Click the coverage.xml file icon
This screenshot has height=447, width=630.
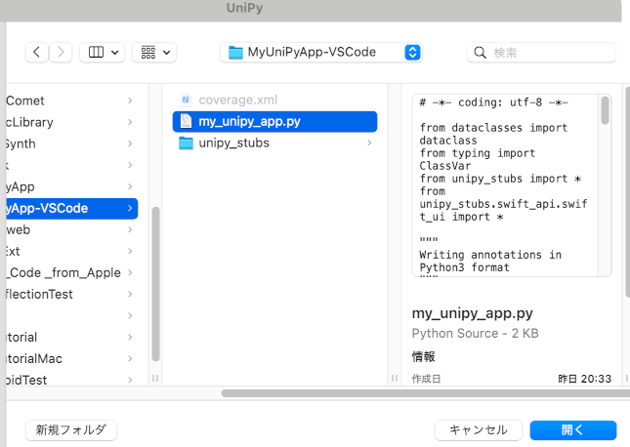pyautogui.click(x=186, y=100)
